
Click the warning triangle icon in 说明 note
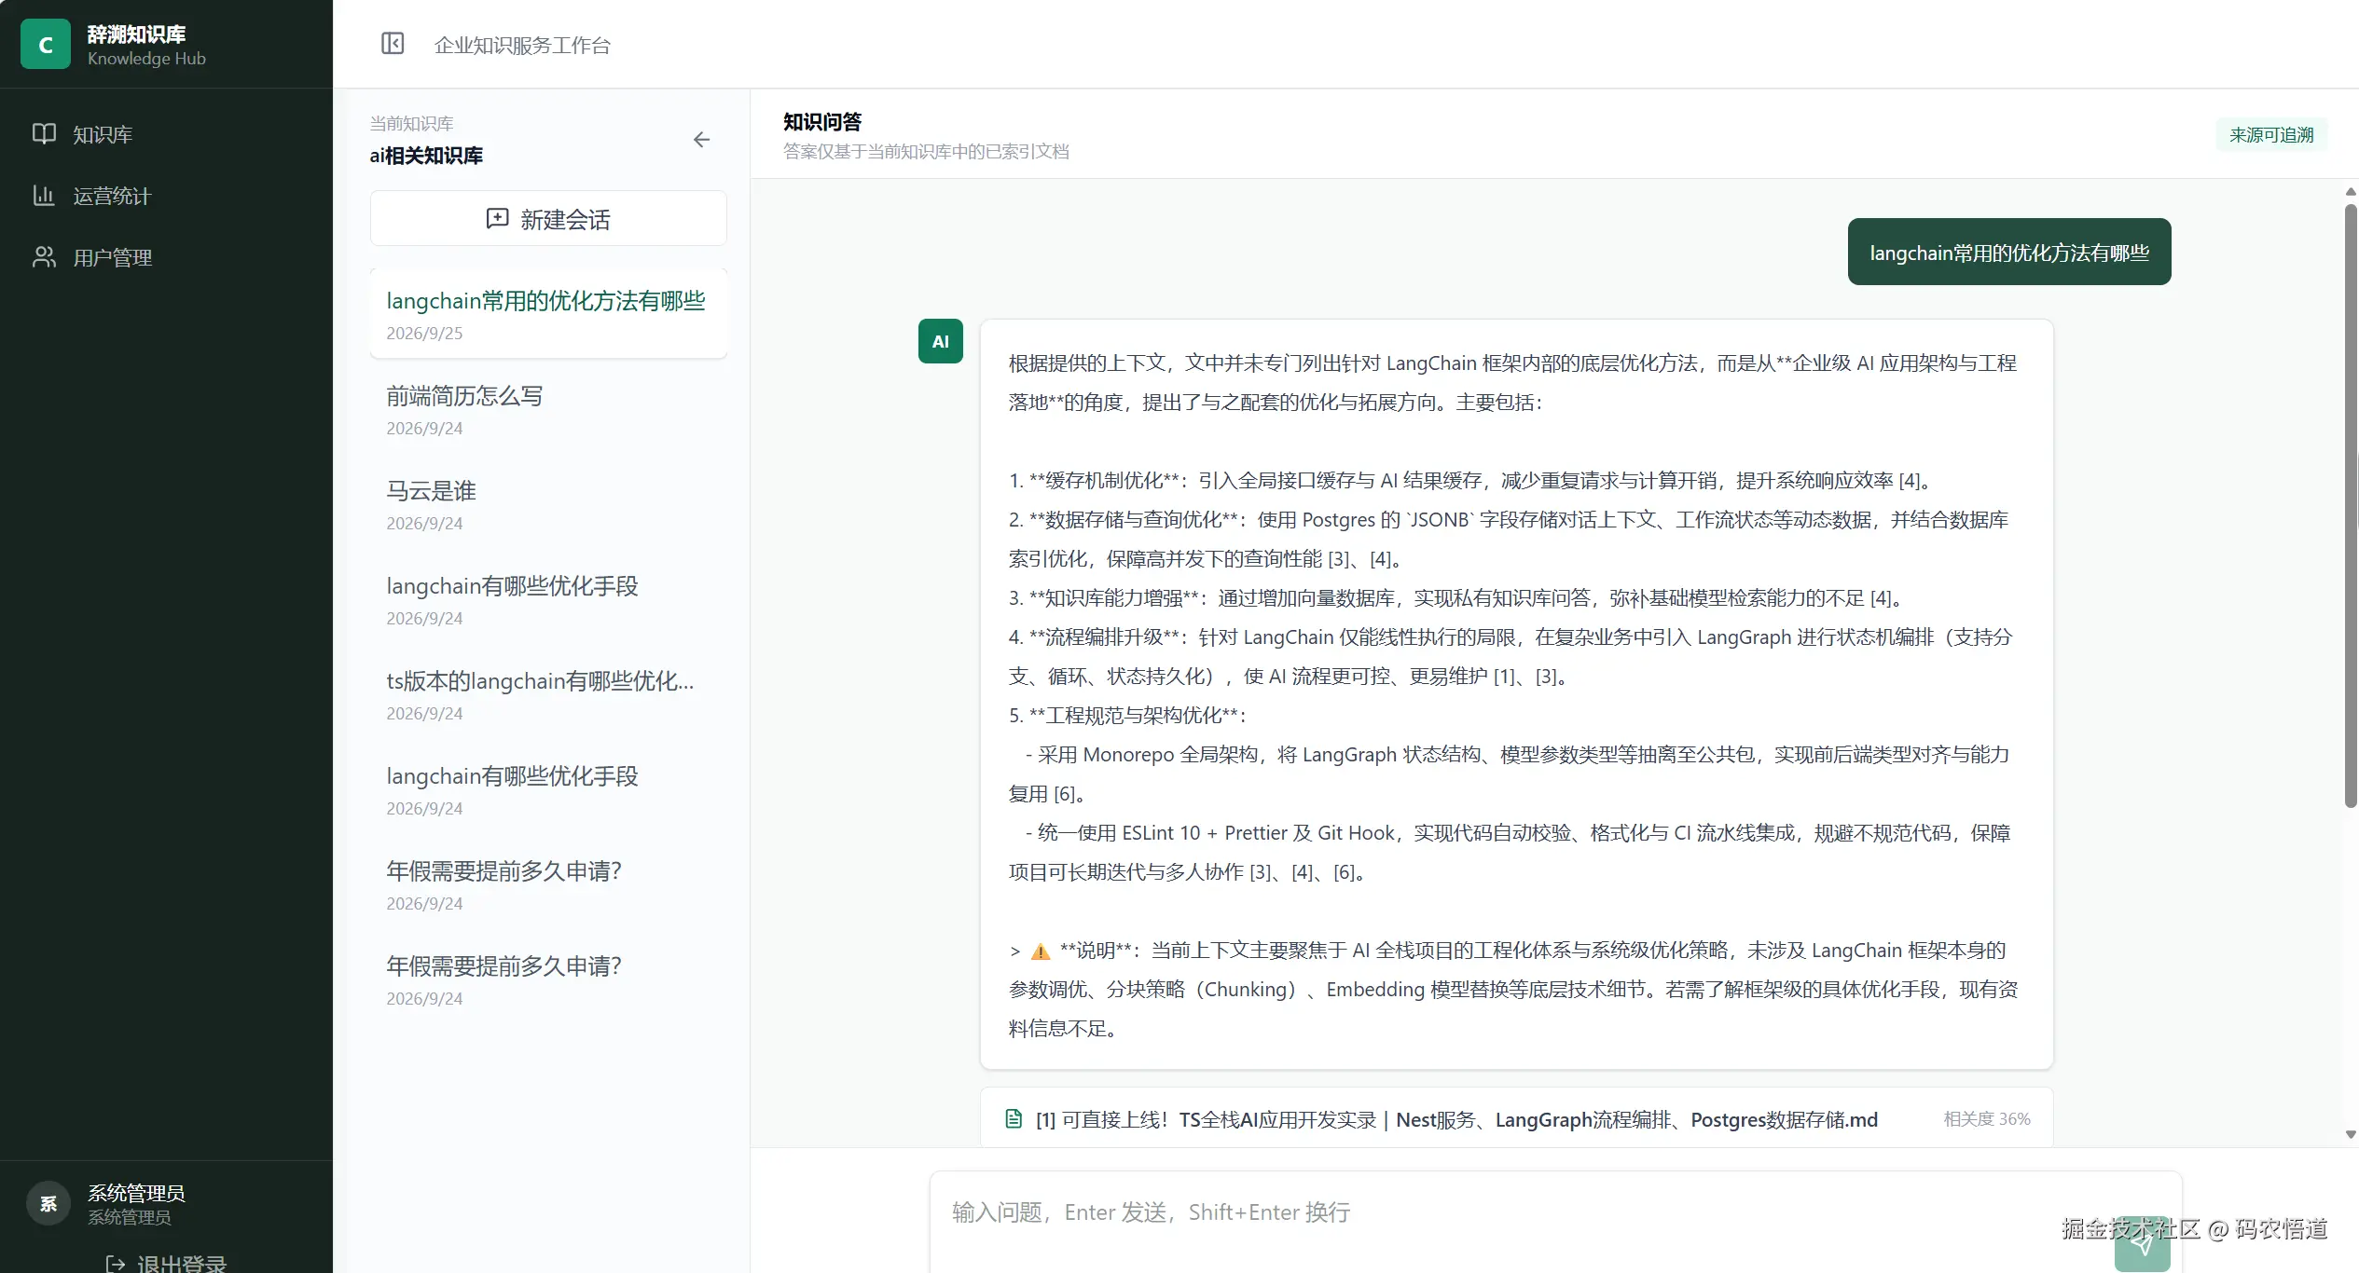click(x=1041, y=951)
